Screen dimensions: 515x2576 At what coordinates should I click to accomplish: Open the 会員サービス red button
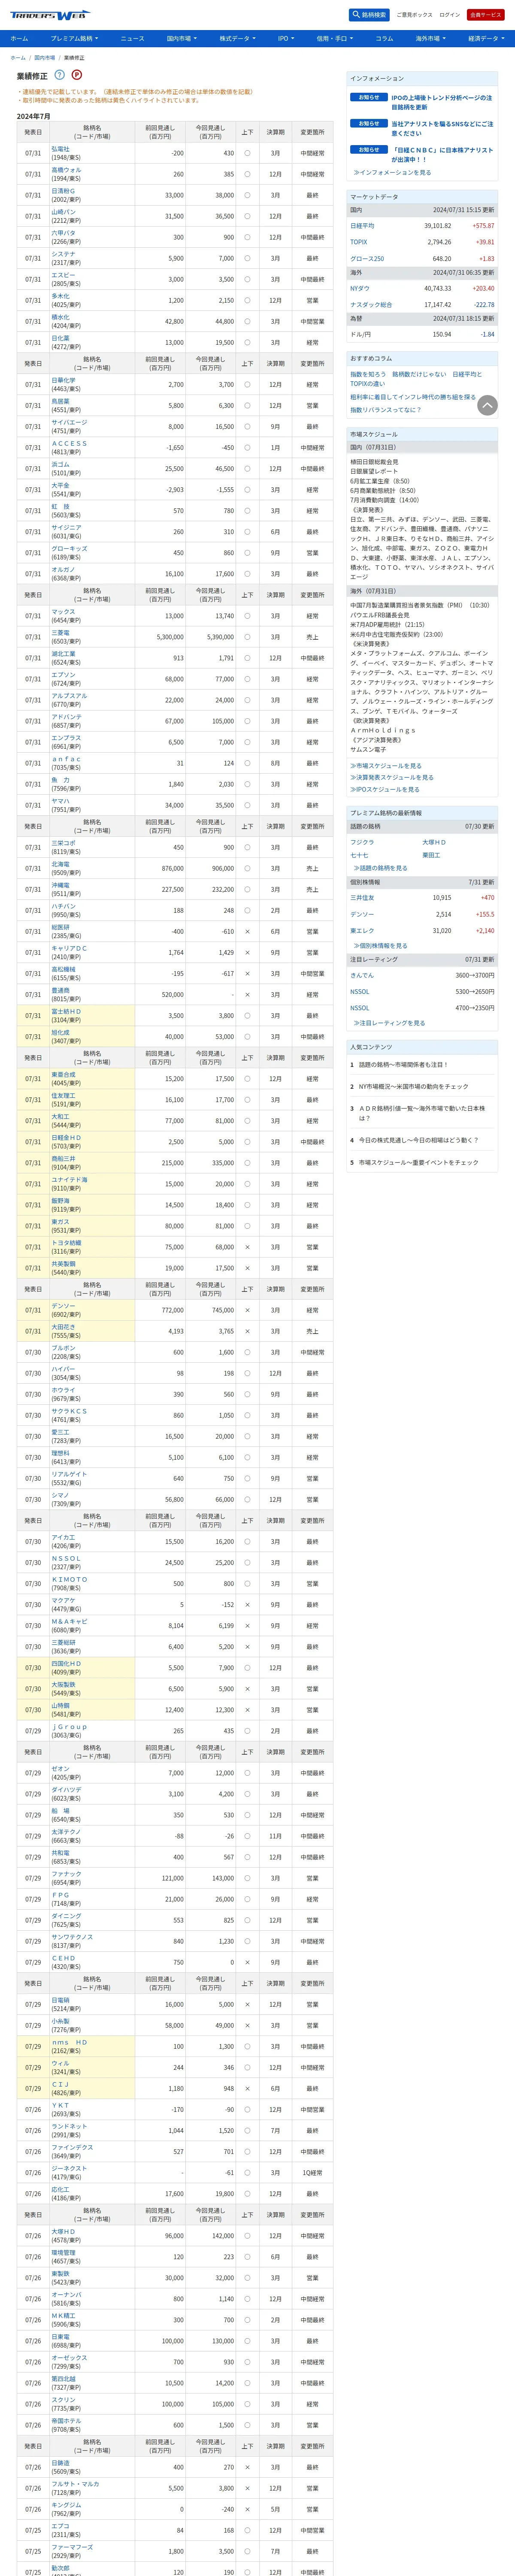coord(485,15)
